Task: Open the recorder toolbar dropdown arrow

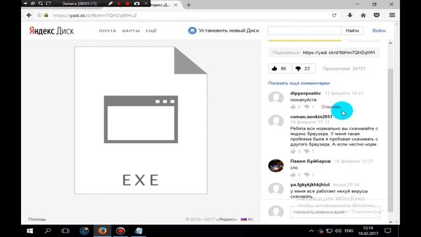Action: tap(25, 4)
